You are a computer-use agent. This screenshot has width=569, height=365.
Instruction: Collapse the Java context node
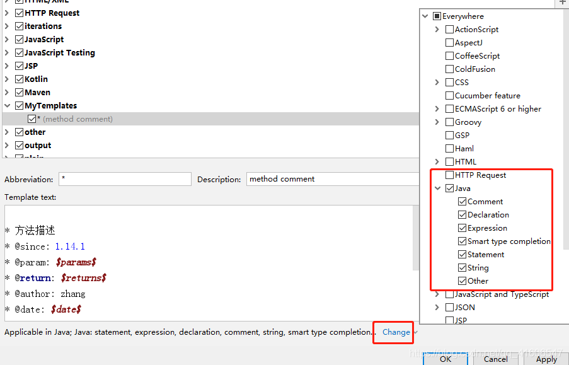tap(438, 188)
